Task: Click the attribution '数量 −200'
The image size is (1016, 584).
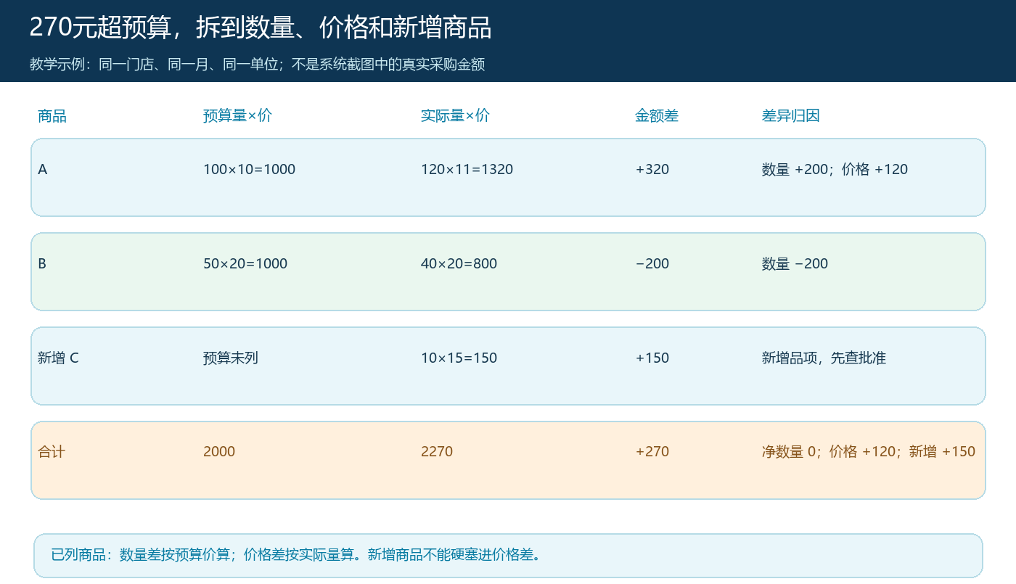Action: point(795,264)
